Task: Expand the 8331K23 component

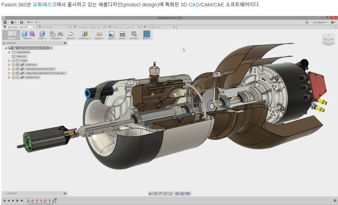Action: [9, 77]
